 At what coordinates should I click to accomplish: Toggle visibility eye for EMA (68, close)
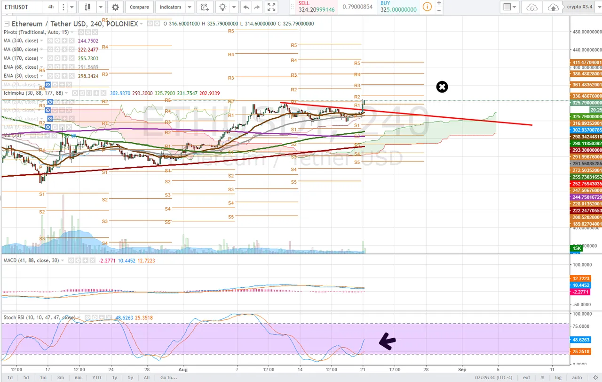[50, 67]
